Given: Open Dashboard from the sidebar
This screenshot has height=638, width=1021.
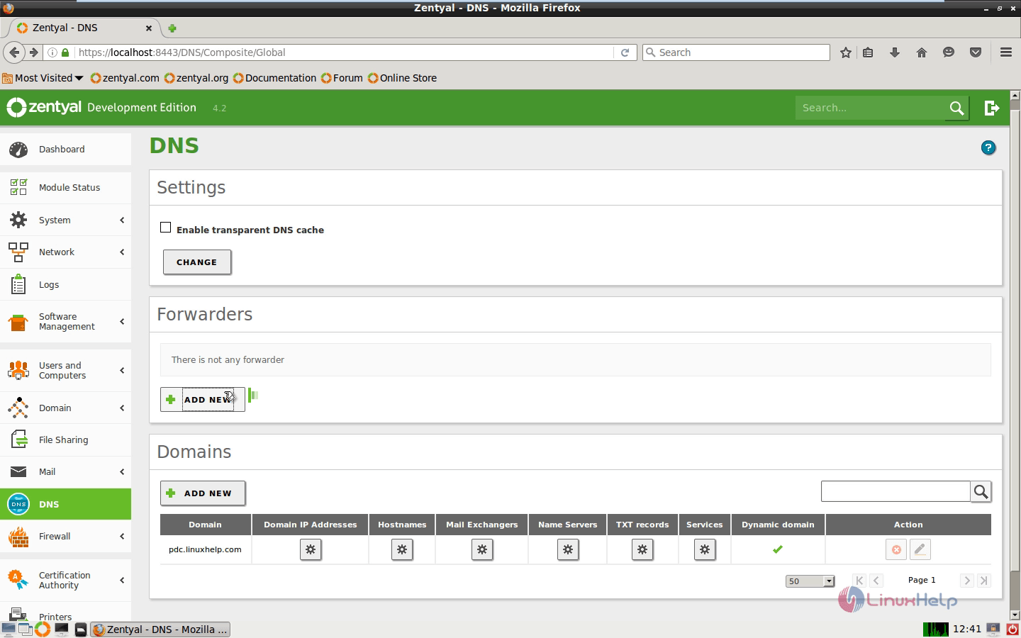Looking at the screenshot, I should (x=65, y=150).
